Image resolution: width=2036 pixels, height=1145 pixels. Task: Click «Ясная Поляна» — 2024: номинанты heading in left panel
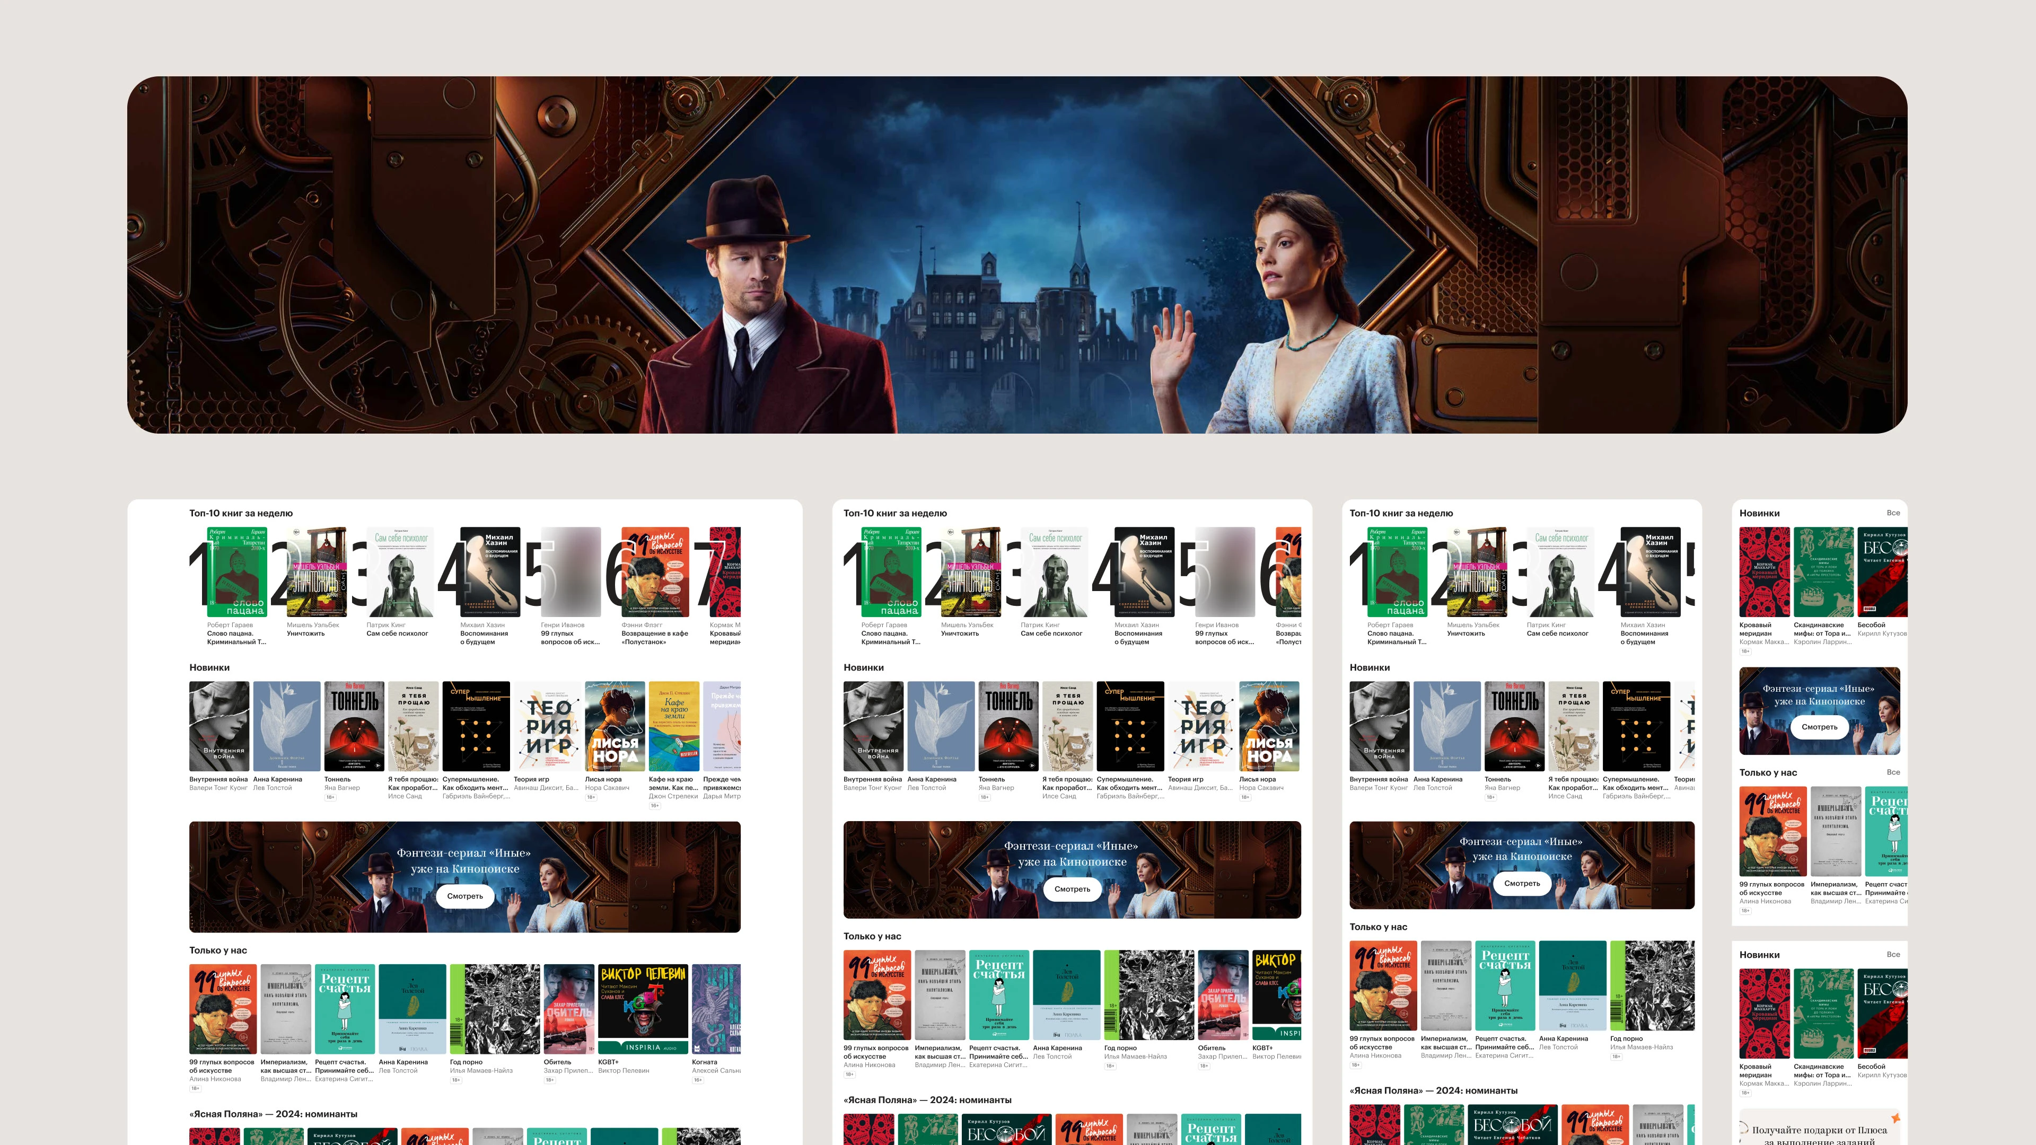[x=274, y=1114]
